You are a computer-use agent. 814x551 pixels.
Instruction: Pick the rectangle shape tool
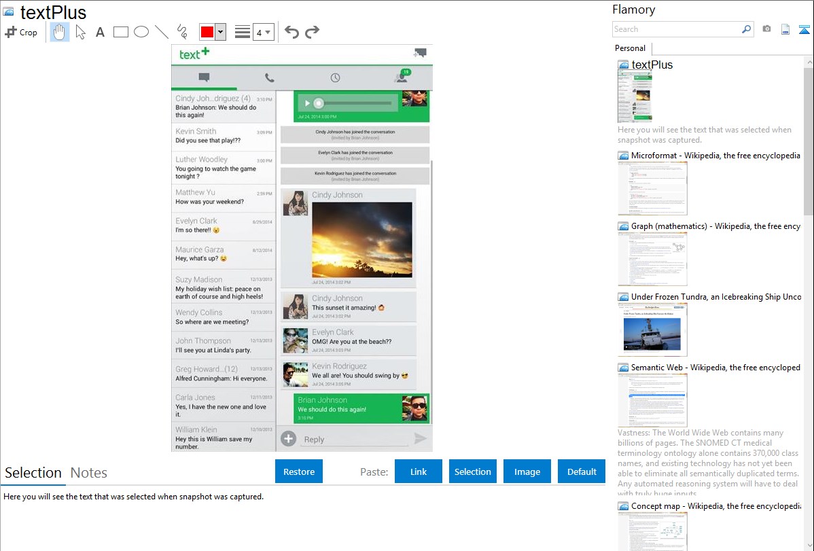click(121, 32)
